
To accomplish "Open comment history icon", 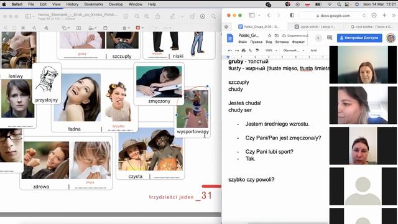I will pos(330,38).
